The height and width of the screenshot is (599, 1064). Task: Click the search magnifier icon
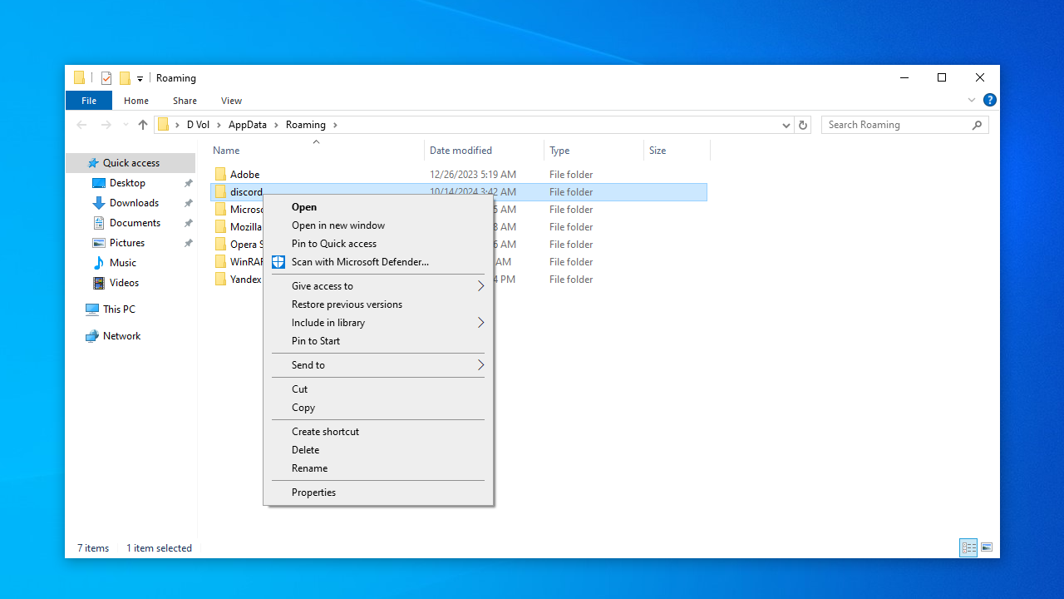coord(977,125)
